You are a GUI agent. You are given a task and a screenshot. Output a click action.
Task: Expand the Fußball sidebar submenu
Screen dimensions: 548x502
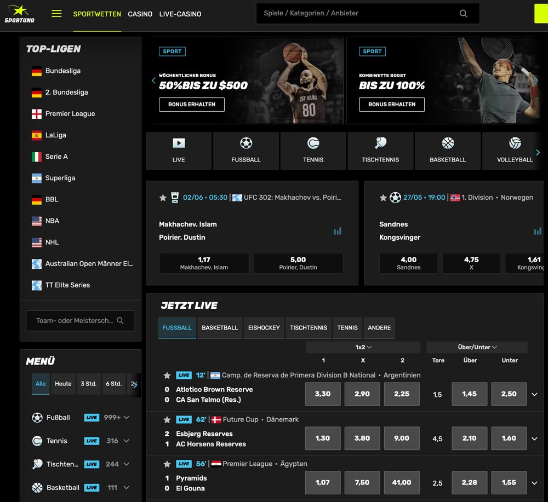coord(127,418)
